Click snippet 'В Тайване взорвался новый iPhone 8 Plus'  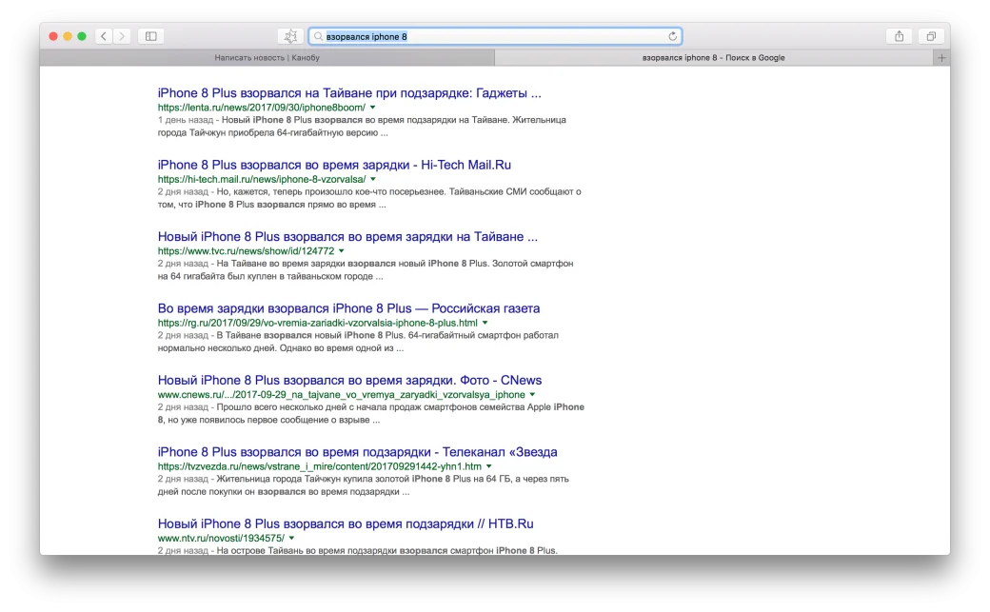point(358,342)
